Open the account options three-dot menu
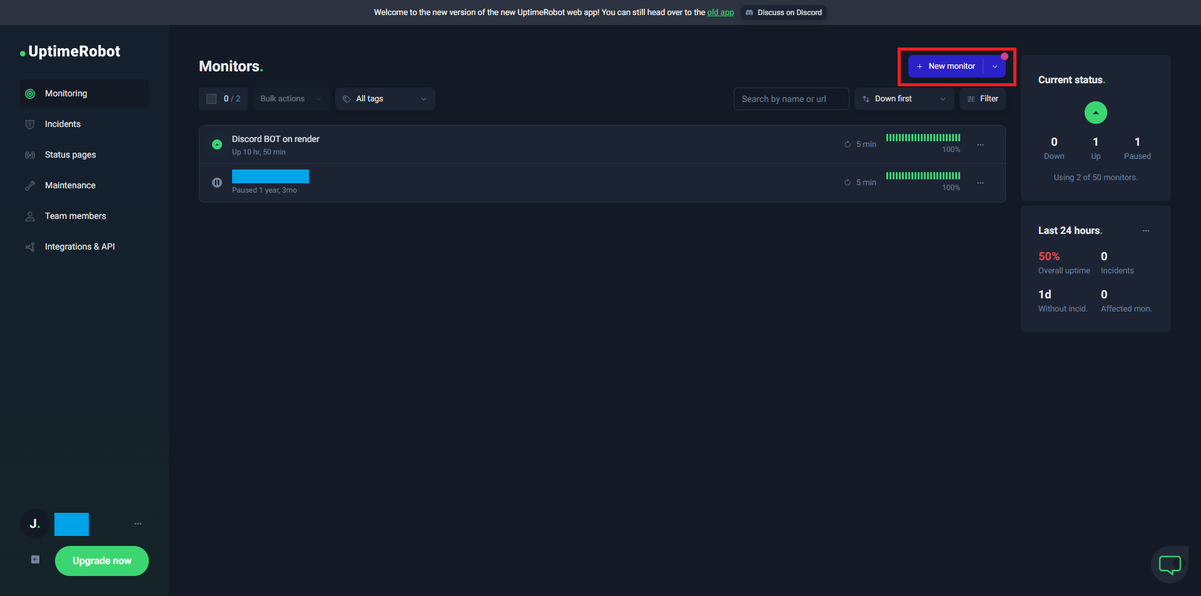Viewport: 1201px width, 596px height. (x=138, y=523)
